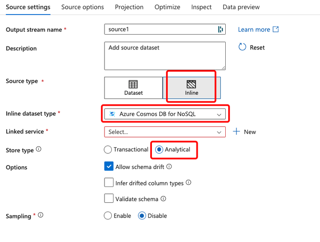Image resolution: width=320 pixels, height=242 pixels.
Task: Click the Reset circular arrow icon
Action: coord(242,47)
